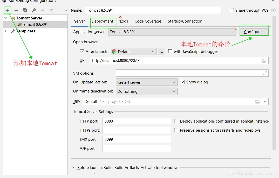Select Chrome icon in browser dropdown

tap(114, 52)
